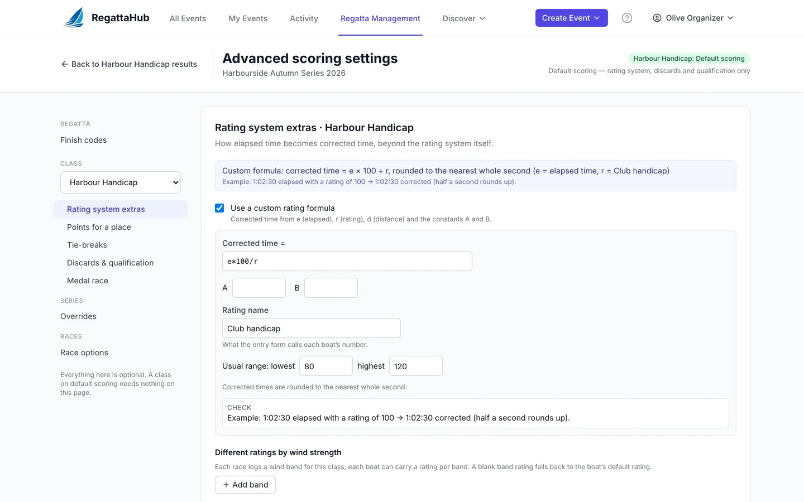Click the RegattaHub sailboat logo

(74, 18)
